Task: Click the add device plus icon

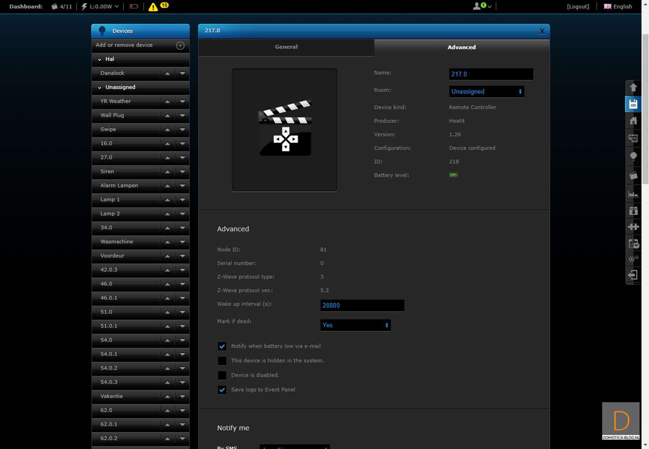Action: click(180, 45)
